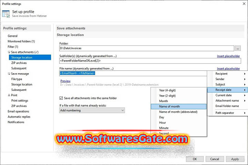Open Automatic replies page
The image size is (248, 165).
coord(19,117)
